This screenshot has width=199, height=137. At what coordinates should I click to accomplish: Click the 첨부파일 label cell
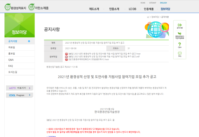click(x=53, y=57)
